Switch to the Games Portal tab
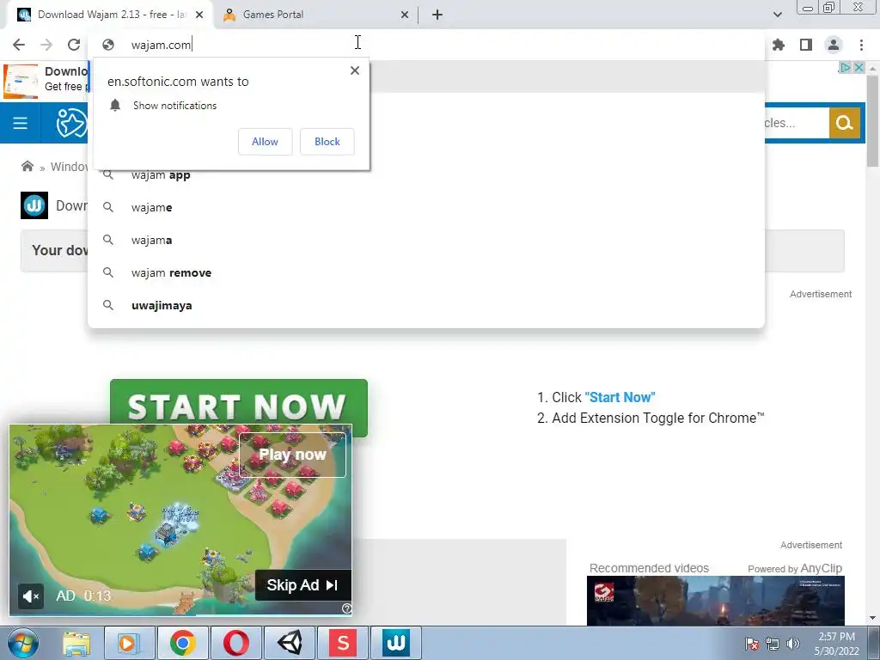880x660 pixels. point(315,15)
